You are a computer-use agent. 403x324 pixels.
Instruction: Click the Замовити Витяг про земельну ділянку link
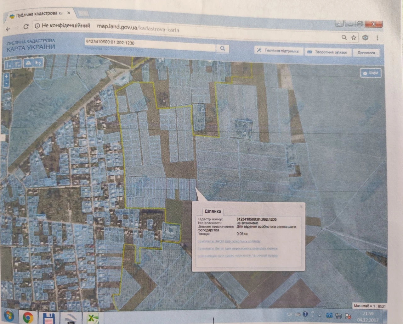pyautogui.click(x=229, y=241)
